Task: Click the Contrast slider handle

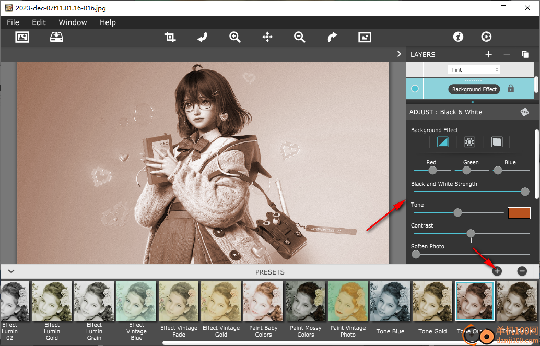Action: [471, 233]
